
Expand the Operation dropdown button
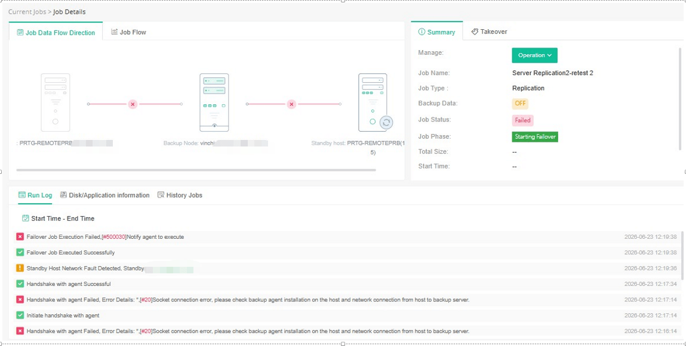(x=534, y=55)
